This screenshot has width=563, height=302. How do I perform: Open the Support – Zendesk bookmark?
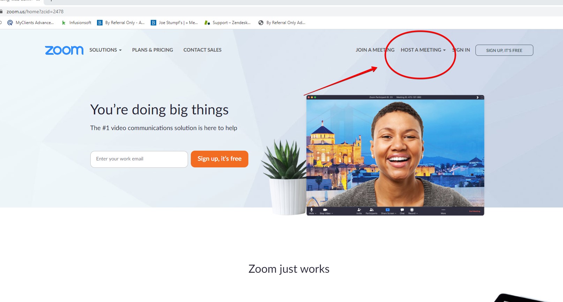[x=227, y=23]
